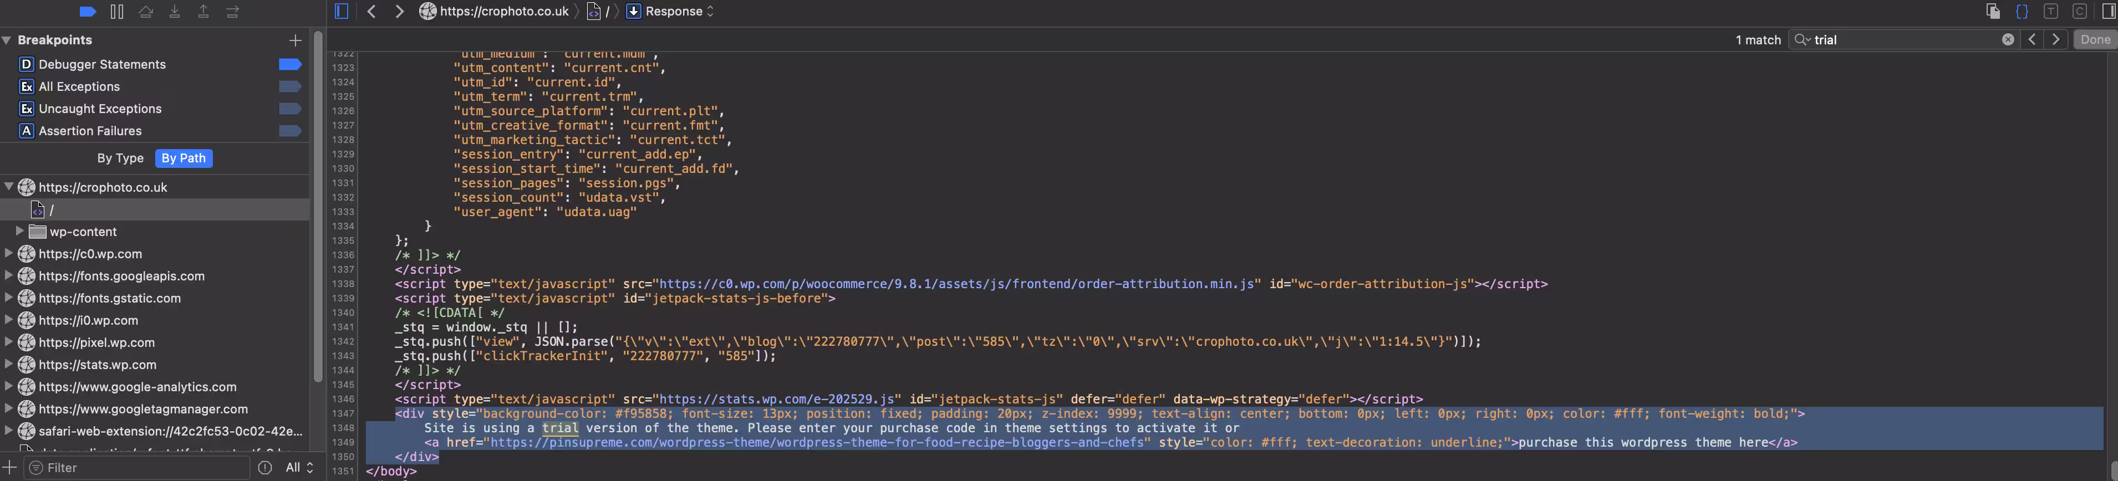Expand the https://i0.wp.com origin
This screenshot has width=2118, height=481.
click(8, 320)
